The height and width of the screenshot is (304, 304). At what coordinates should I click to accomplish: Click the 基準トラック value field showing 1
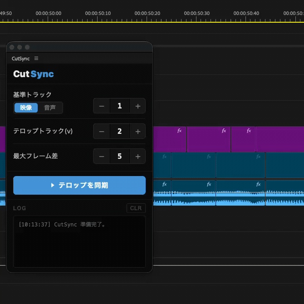click(120, 106)
